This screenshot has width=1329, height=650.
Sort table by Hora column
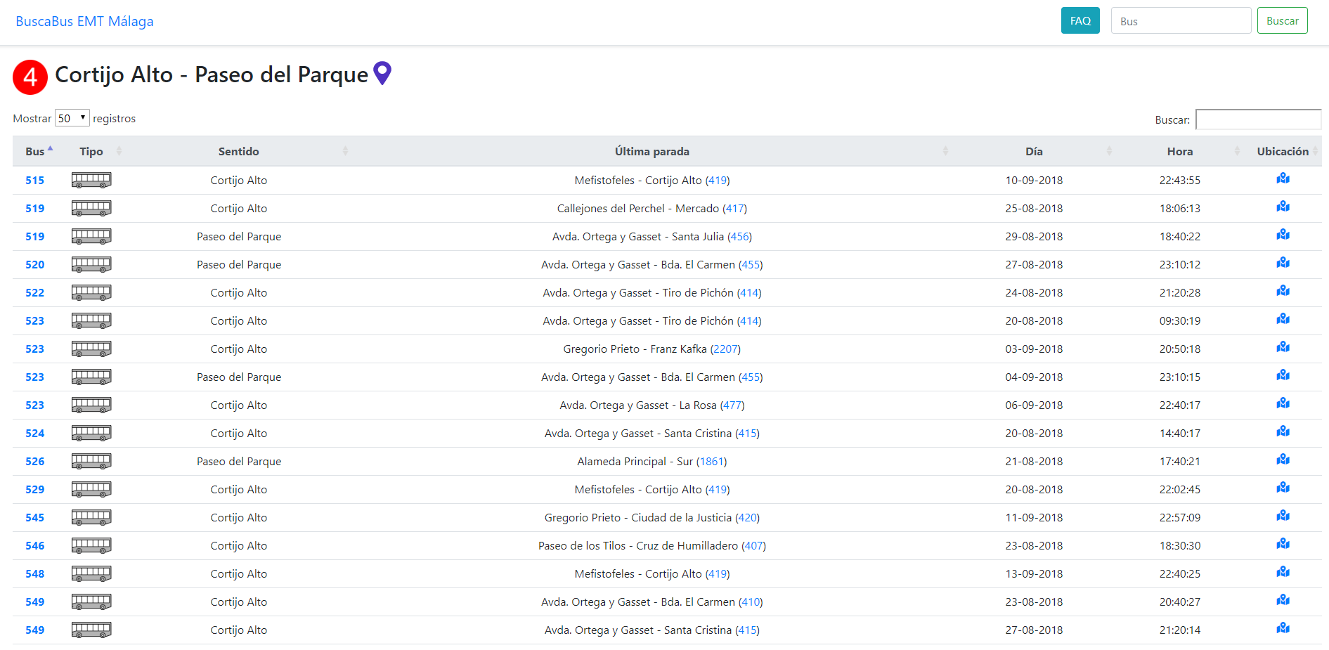pyautogui.click(x=1180, y=151)
